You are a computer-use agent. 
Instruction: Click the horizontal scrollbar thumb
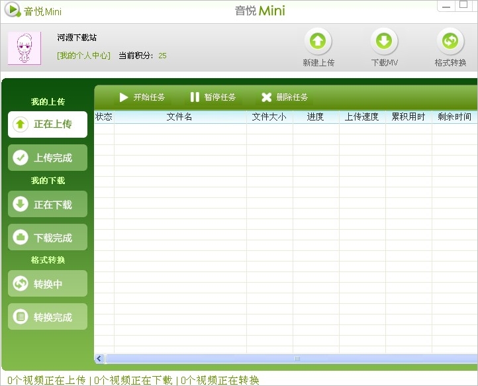[292, 359]
